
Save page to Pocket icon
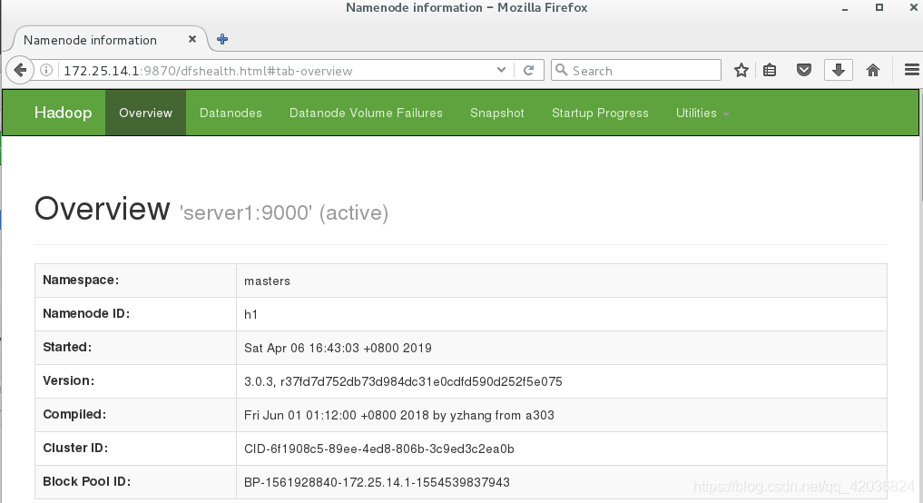[x=803, y=71]
